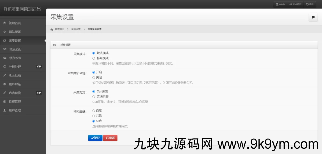Viewport: 322px width, 154px height.
Task: Click the pencil icon beside 内容替换
Action: [x=5, y=93]
